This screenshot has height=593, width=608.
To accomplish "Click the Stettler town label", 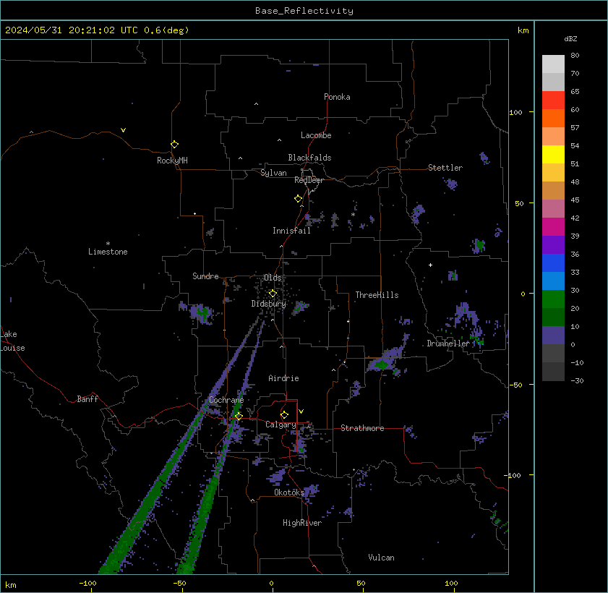I will 445,168.
